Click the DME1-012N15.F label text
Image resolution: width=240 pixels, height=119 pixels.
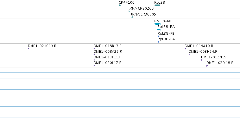tap(215, 57)
